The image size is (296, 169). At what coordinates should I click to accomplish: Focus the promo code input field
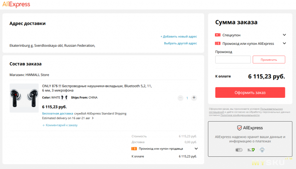[x=233, y=60]
